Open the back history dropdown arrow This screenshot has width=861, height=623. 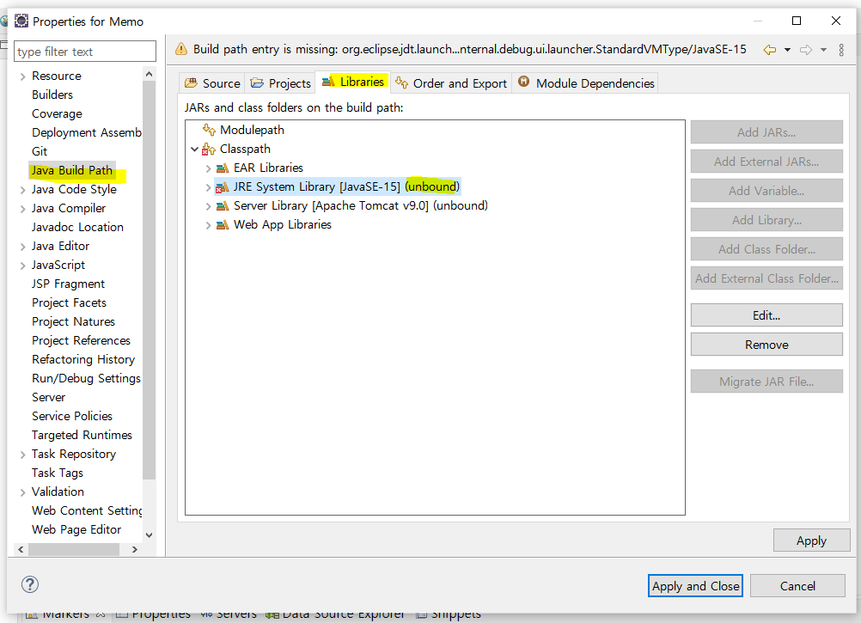click(x=787, y=50)
